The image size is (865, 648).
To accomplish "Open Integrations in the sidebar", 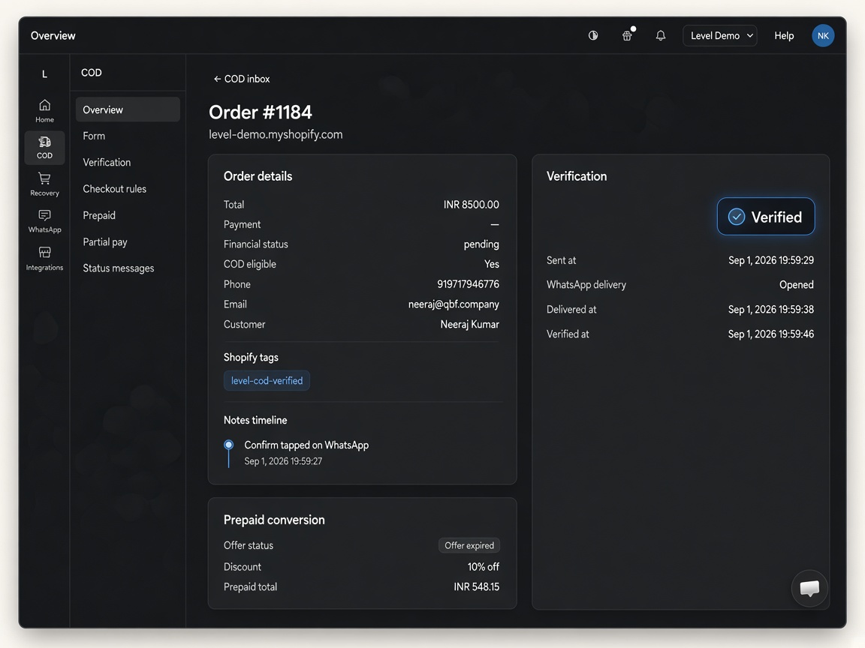I will pyautogui.click(x=45, y=259).
